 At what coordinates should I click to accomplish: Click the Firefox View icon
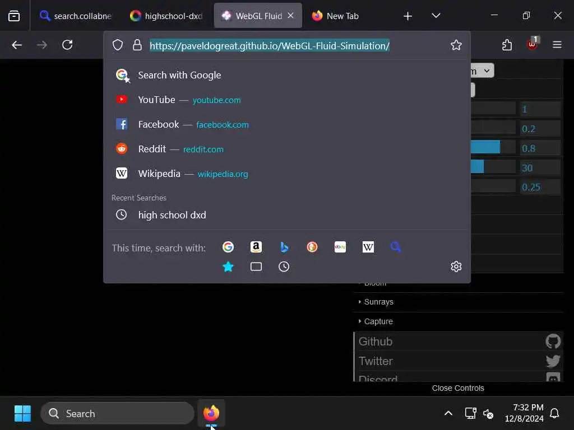pos(14,16)
